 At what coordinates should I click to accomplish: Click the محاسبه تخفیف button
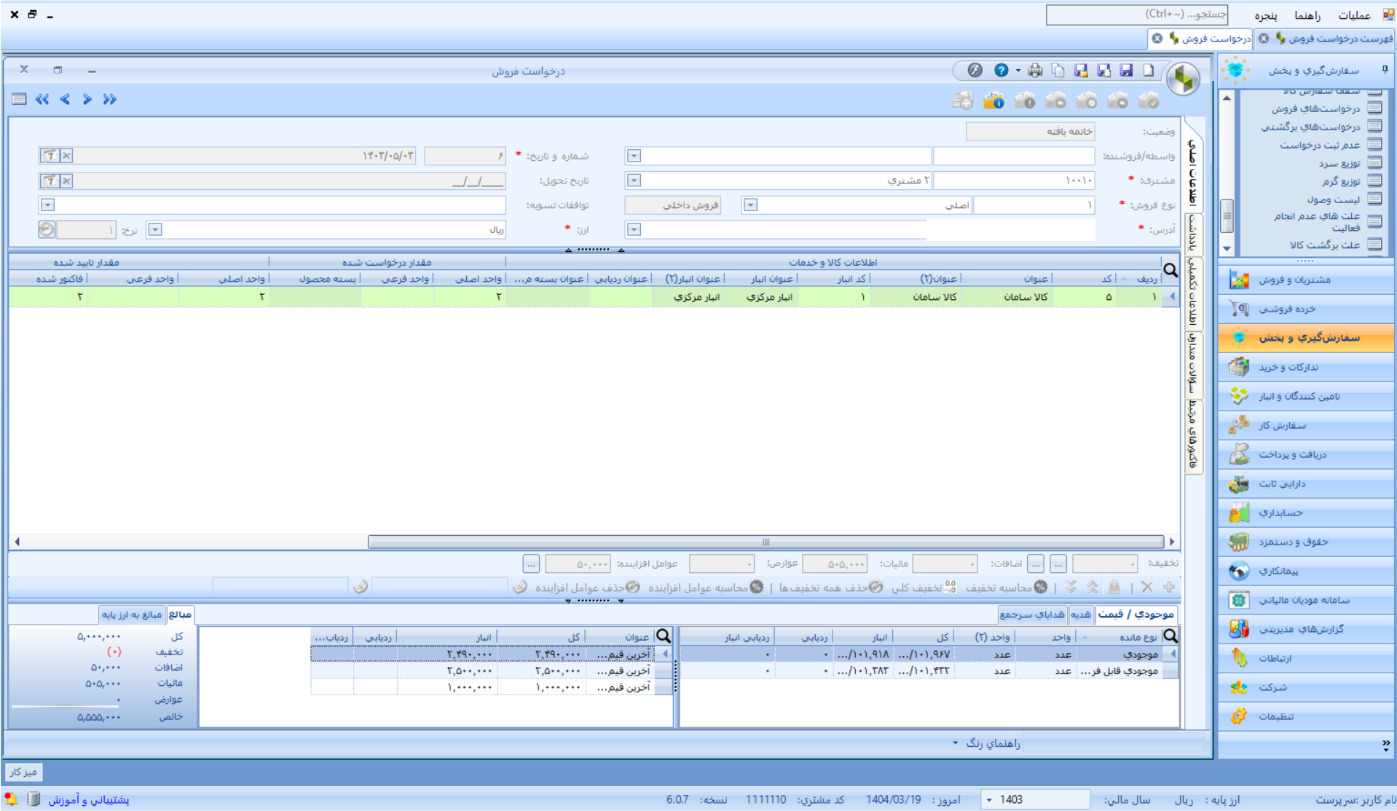1006,588
